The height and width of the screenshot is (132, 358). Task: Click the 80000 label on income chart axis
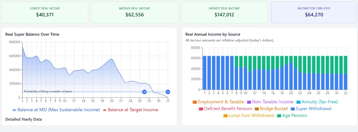[195, 48]
